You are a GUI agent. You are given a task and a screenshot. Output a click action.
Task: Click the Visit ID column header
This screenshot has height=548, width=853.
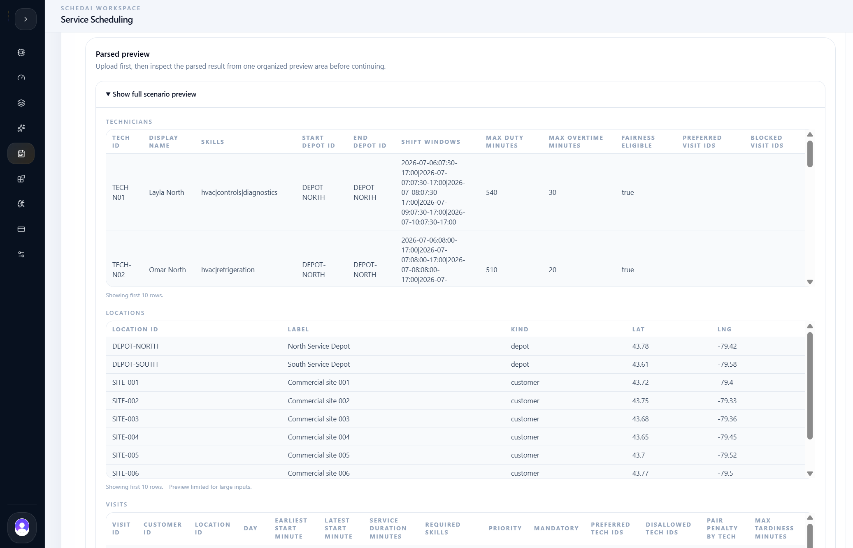click(x=121, y=528)
